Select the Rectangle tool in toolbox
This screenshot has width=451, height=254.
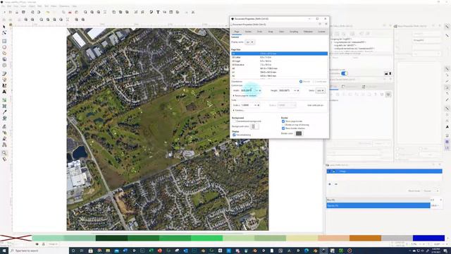[x=4, y=41]
